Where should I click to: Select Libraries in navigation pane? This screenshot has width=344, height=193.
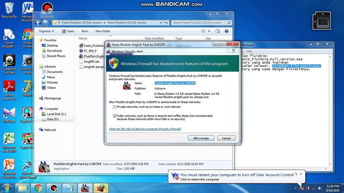click(50, 66)
